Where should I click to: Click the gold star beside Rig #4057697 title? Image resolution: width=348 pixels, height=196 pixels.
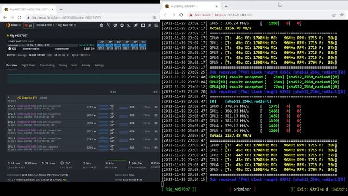click(x=8, y=35)
